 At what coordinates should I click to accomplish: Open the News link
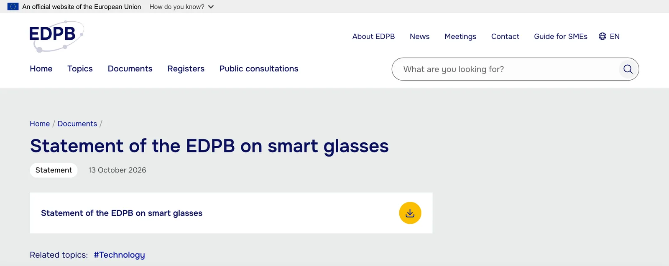419,36
